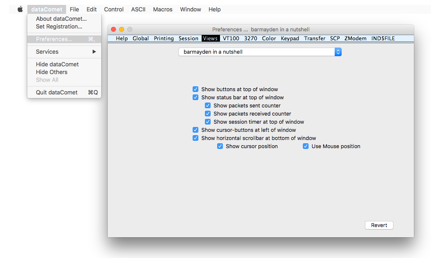Screen dimensions: 431x258
Task: Switch to the Color preferences tab
Action: [269, 38]
